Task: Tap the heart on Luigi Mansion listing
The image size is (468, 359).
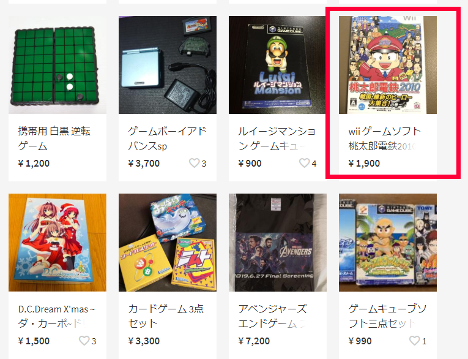Action: click(x=305, y=163)
